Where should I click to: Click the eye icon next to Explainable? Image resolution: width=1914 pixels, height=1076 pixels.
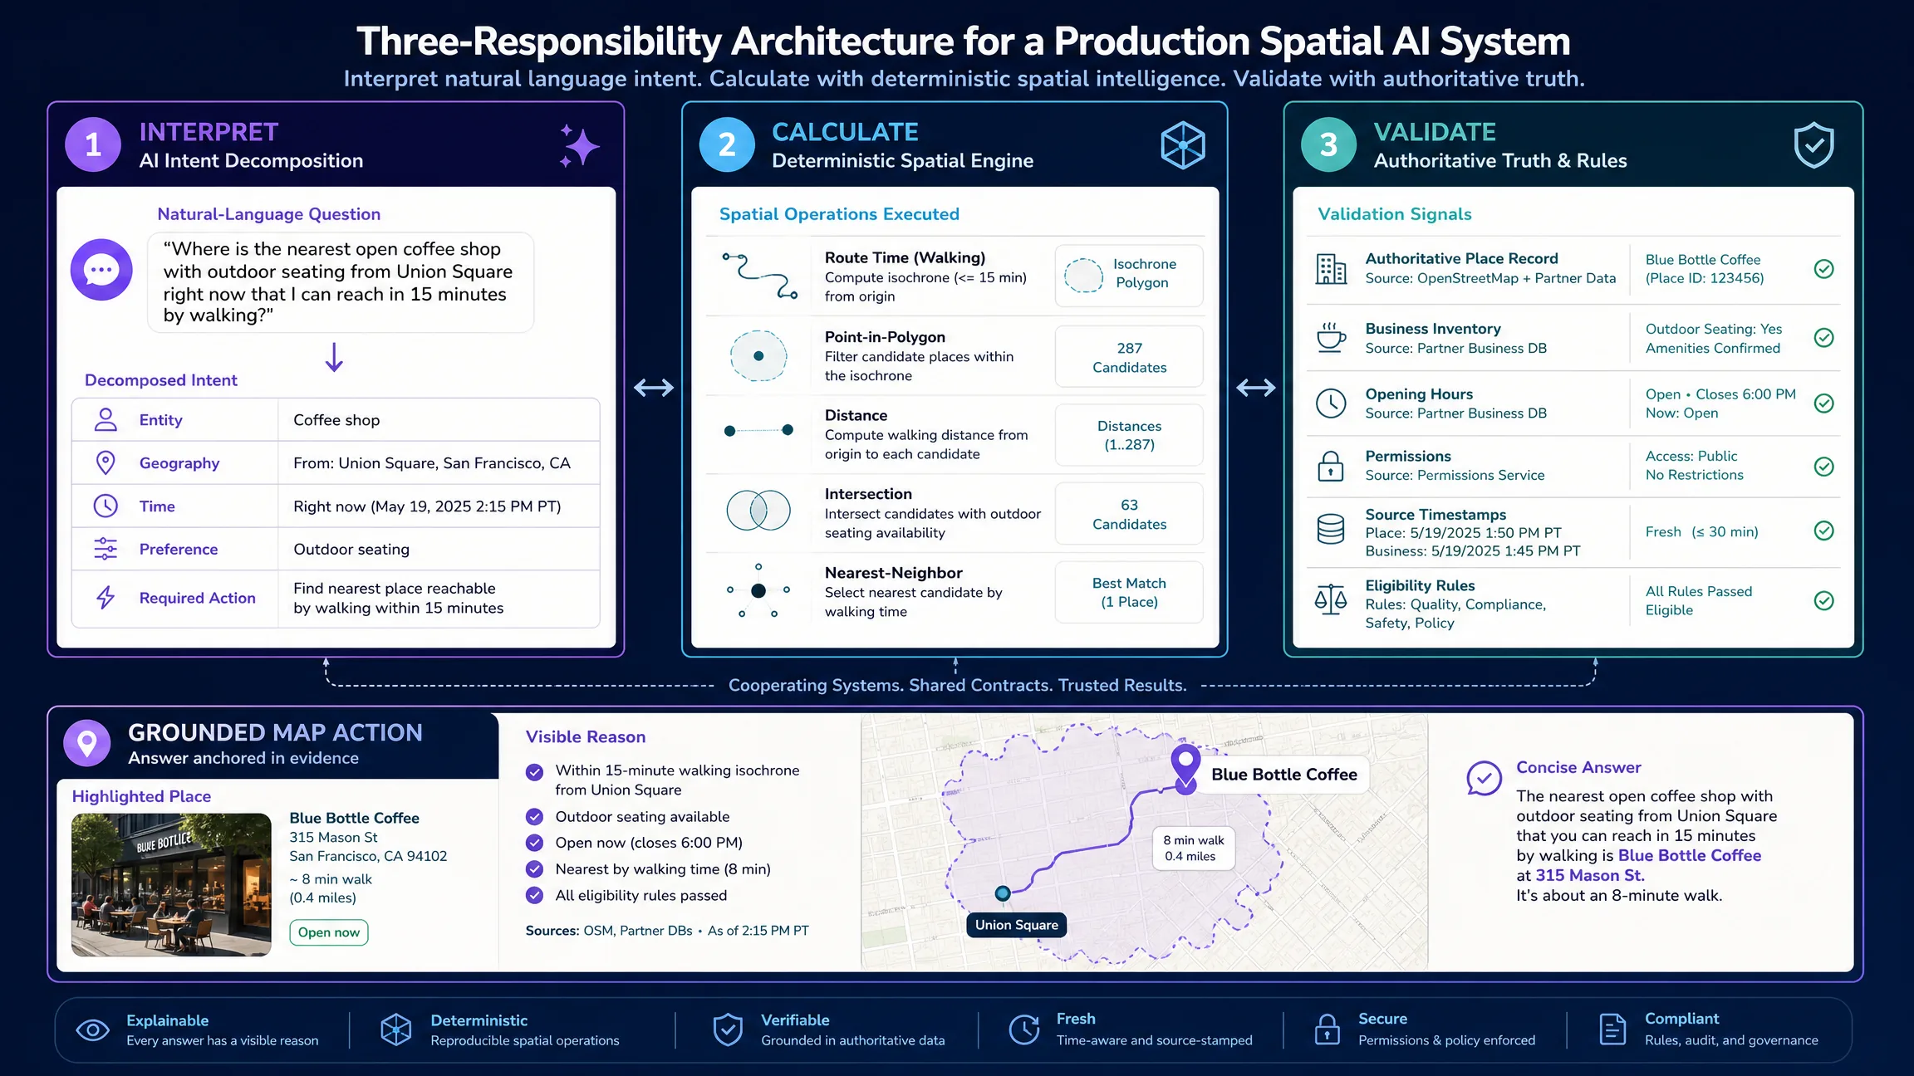click(92, 1030)
